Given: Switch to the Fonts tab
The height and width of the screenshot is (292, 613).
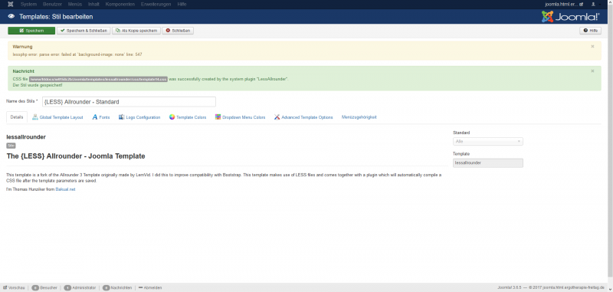Looking at the screenshot, I should (101, 117).
